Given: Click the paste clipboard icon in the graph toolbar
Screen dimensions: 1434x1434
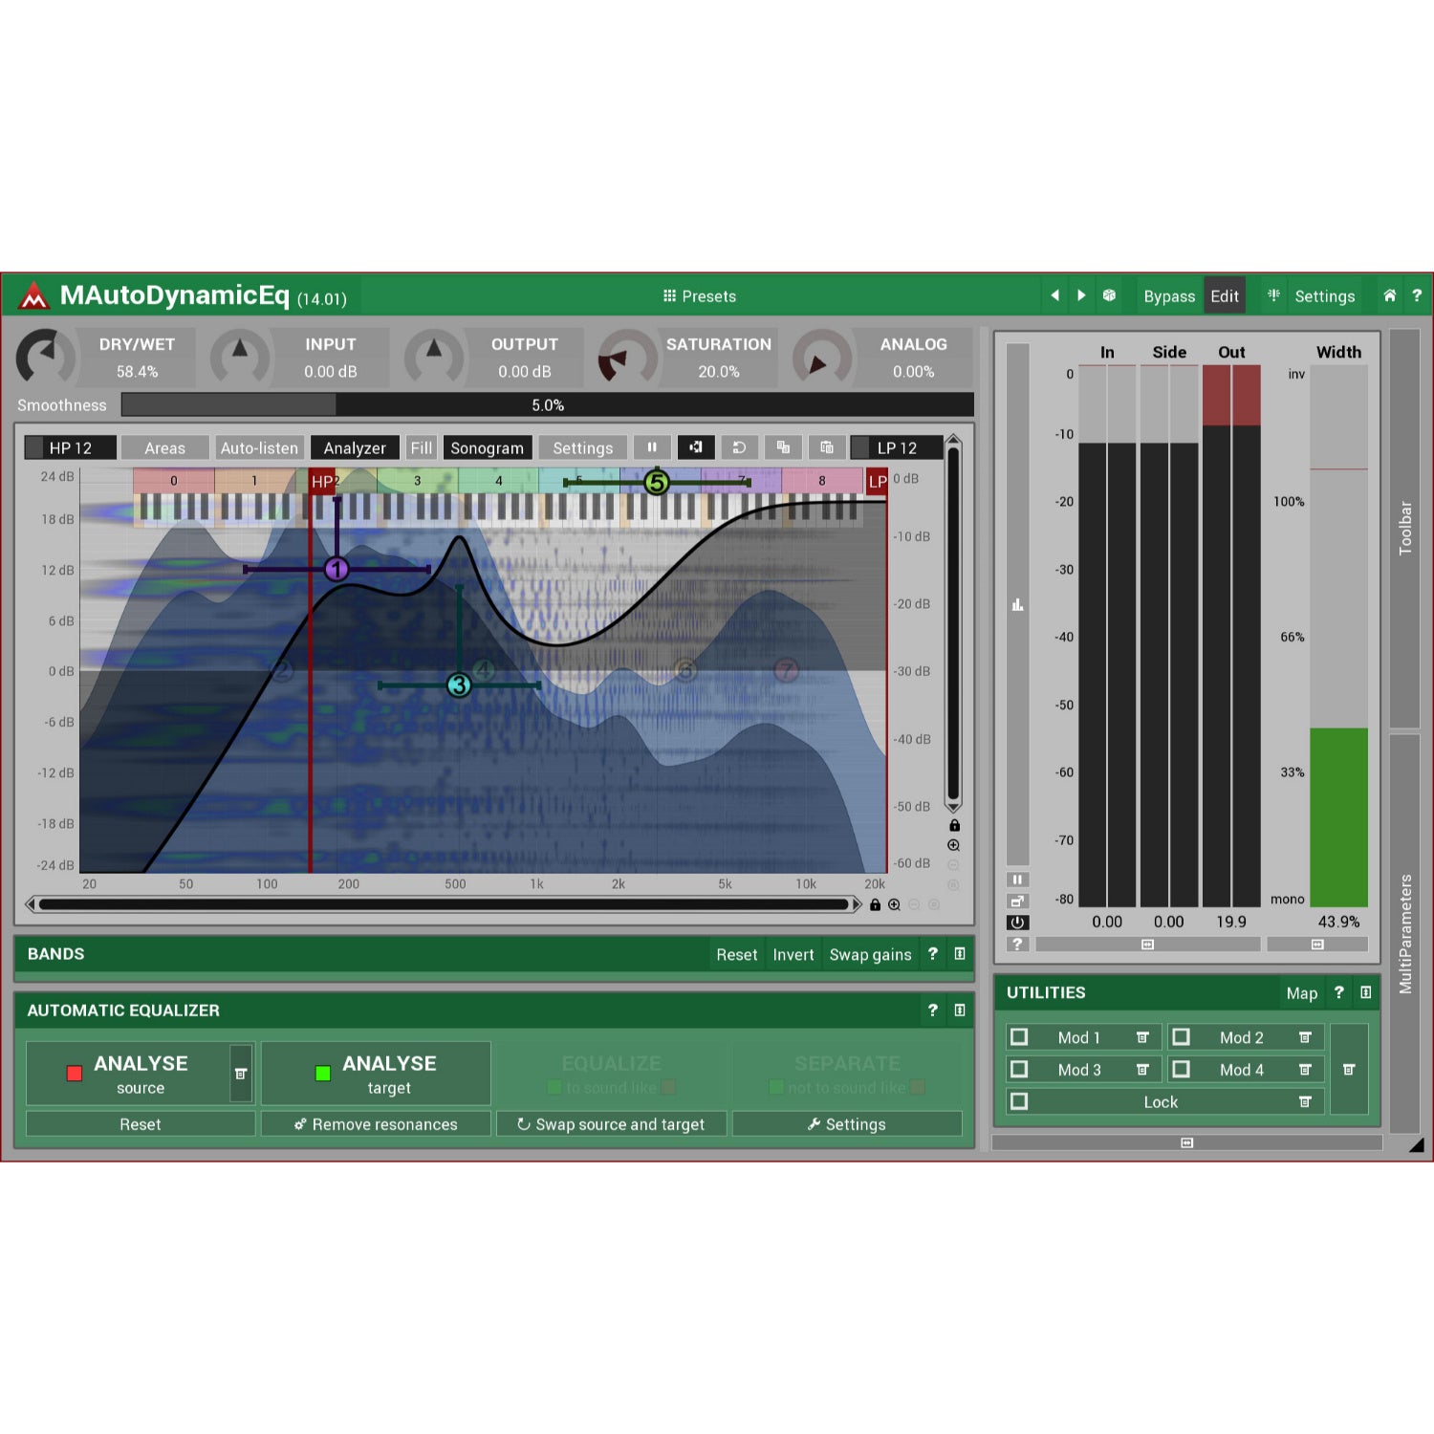Looking at the screenshot, I should (x=827, y=447).
